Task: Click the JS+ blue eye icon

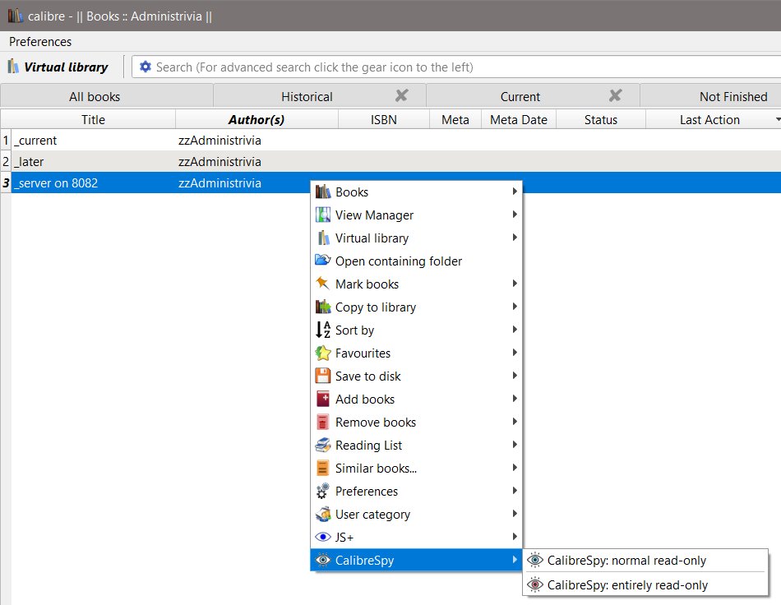Action: 323,537
